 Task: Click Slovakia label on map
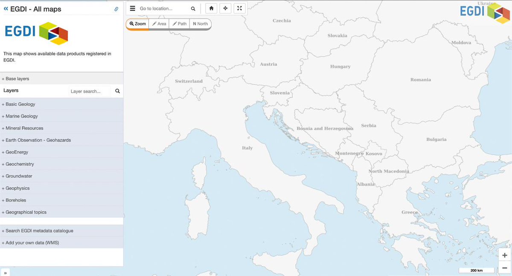tap(337, 35)
